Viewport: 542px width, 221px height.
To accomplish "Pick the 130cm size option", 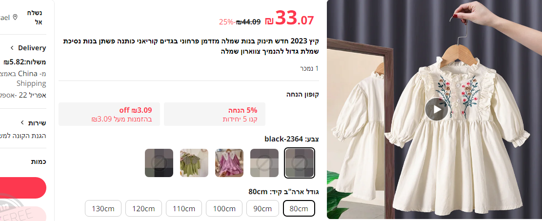I will [103, 208].
